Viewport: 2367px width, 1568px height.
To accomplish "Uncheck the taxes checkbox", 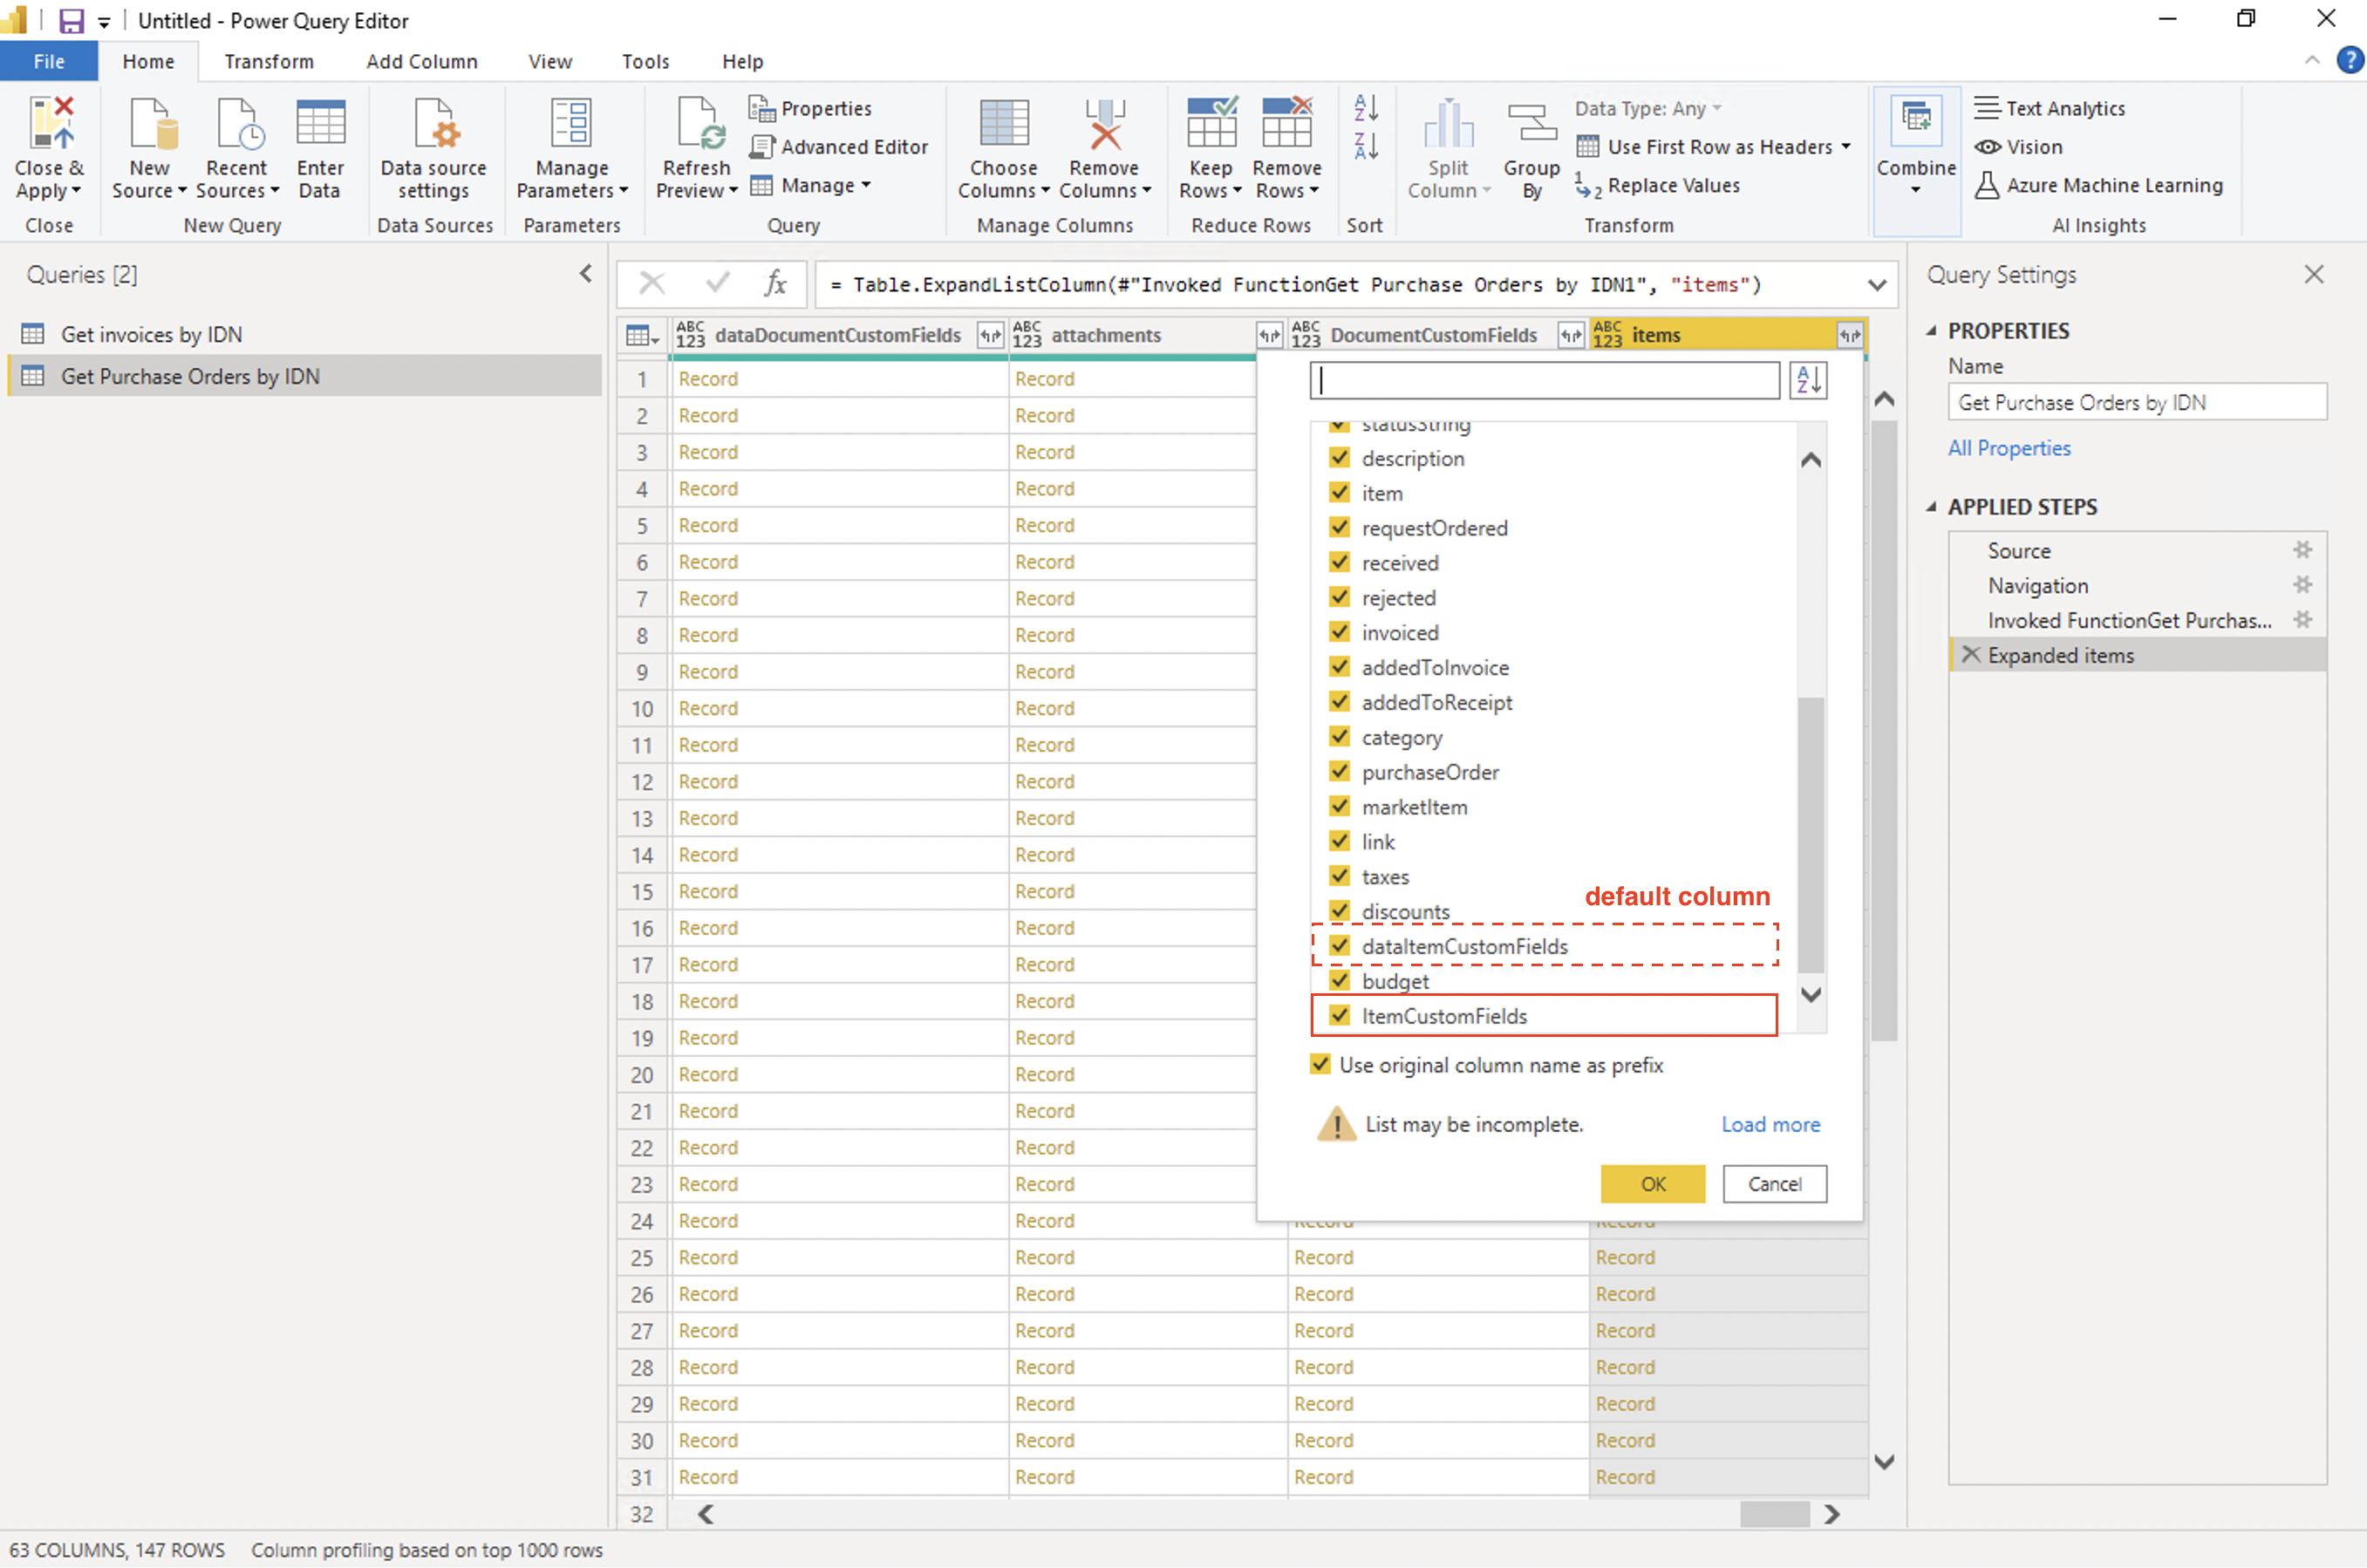I will [1340, 876].
